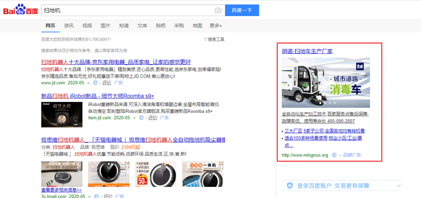Open 极思维扫地机器人 天猫电器城 result
421x198 pixels.
pyautogui.click(x=133, y=140)
